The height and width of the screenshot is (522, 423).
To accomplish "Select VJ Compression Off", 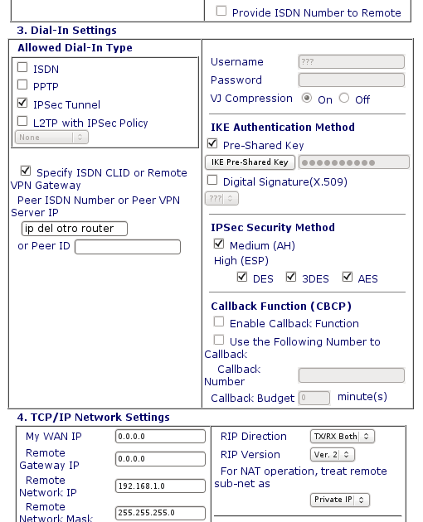I will [x=344, y=99].
